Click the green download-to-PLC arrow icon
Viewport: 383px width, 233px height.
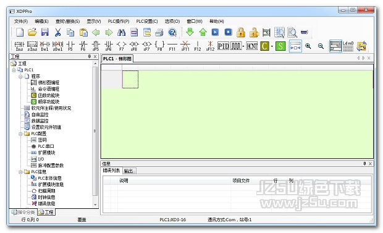pyautogui.click(x=190, y=32)
